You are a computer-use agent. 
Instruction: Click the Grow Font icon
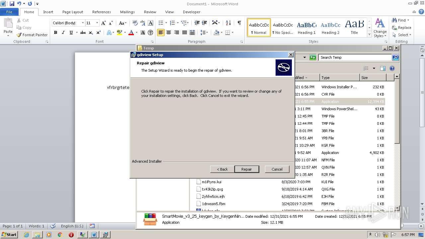[x=104, y=23]
